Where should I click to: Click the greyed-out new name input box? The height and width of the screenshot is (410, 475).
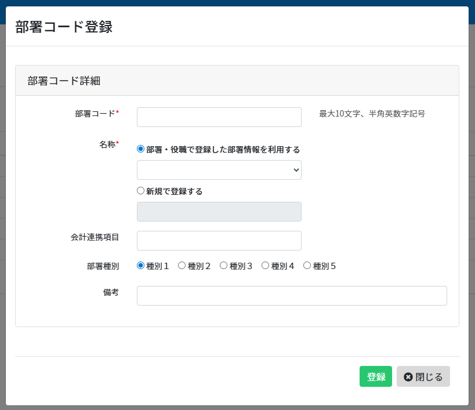tap(219, 212)
